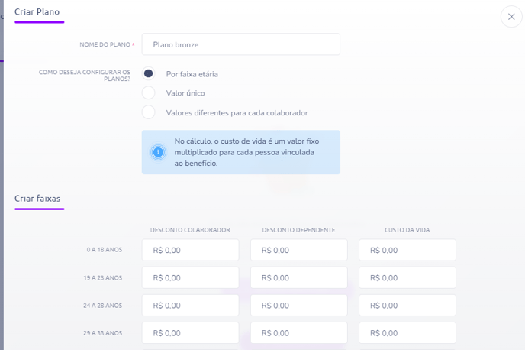Choose the Valor único radio button

pyautogui.click(x=148, y=93)
